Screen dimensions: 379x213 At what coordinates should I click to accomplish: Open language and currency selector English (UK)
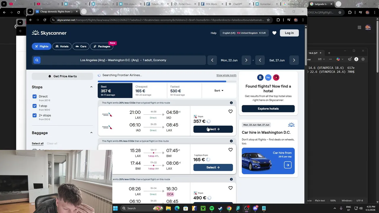click(244, 33)
